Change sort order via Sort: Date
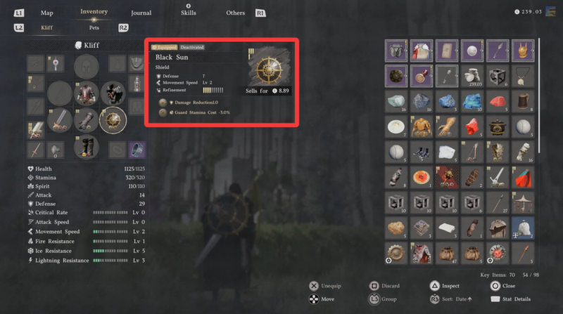Image resolution: width=563 pixels, height=314 pixels. [x=451, y=299]
